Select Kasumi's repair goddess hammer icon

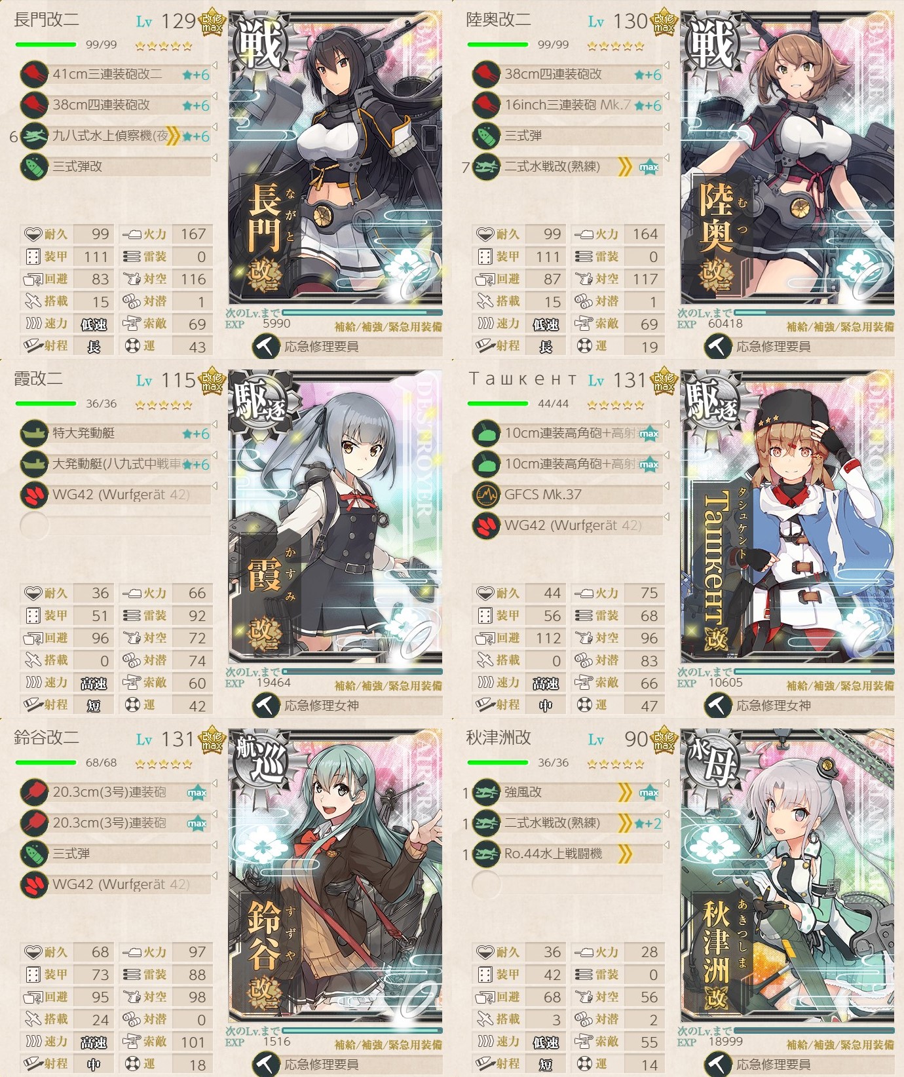pos(265,706)
